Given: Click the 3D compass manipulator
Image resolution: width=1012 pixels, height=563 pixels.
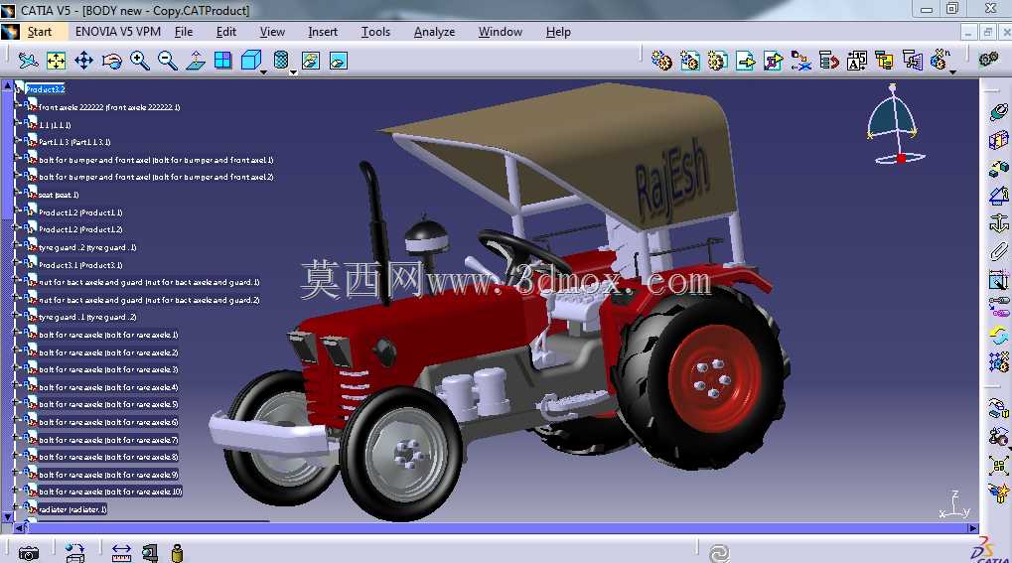Looking at the screenshot, I should [x=895, y=124].
